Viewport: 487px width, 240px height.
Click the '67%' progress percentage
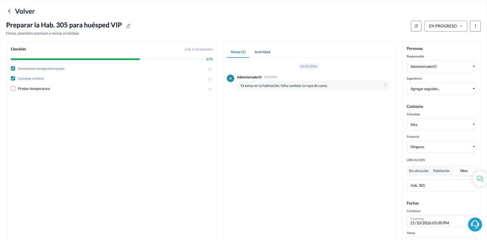[210, 59]
